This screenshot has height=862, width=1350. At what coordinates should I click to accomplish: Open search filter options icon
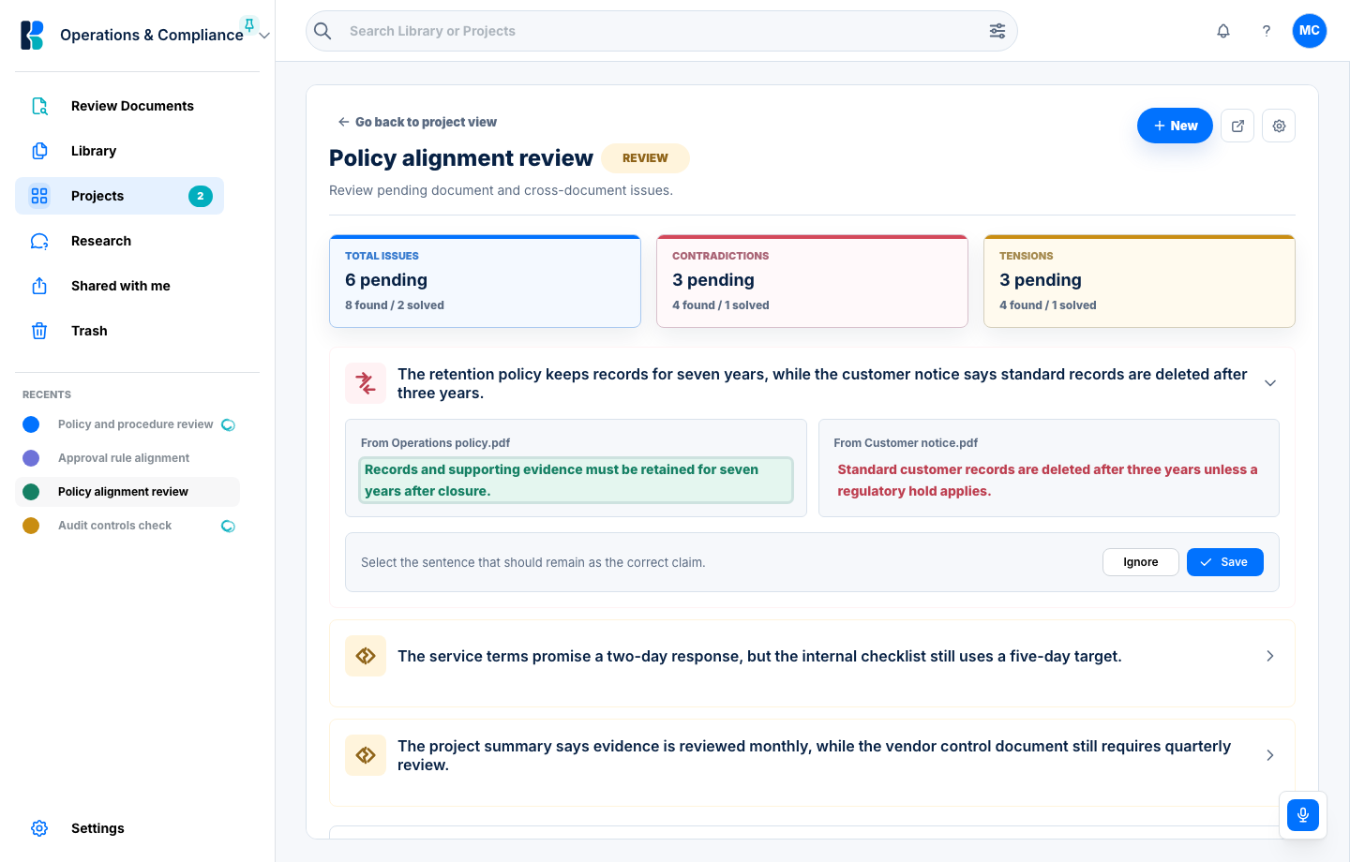tap(997, 31)
